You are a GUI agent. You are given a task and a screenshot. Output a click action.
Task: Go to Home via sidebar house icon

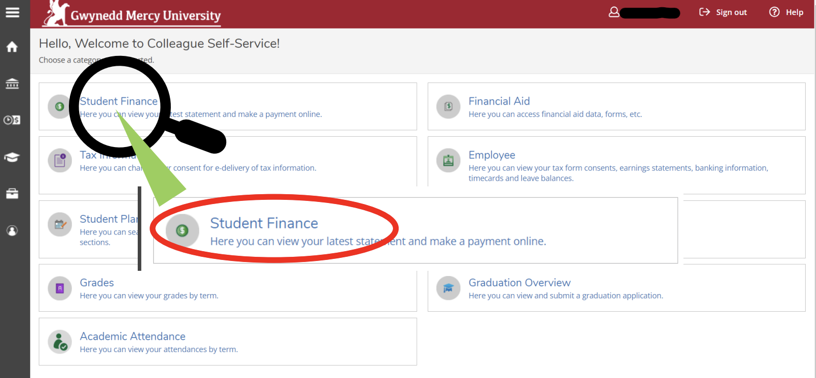pyautogui.click(x=12, y=47)
